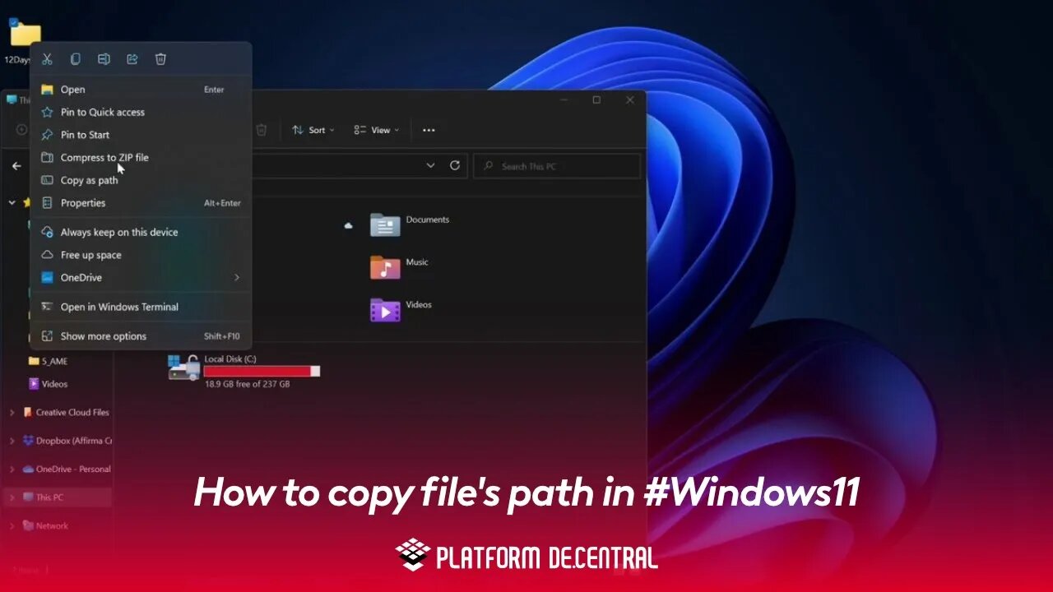The image size is (1053, 592).
Task: Maximize the File Explorer window
Action: pos(596,100)
